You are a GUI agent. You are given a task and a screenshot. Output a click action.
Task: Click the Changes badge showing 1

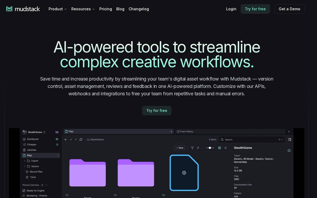[57, 145]
